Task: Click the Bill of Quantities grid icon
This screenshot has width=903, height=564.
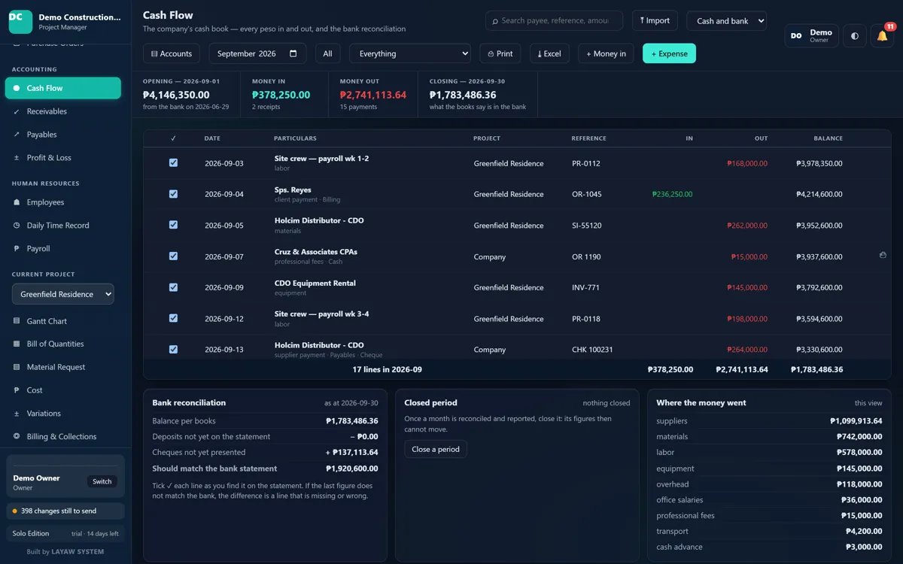Action: [17, 344]
